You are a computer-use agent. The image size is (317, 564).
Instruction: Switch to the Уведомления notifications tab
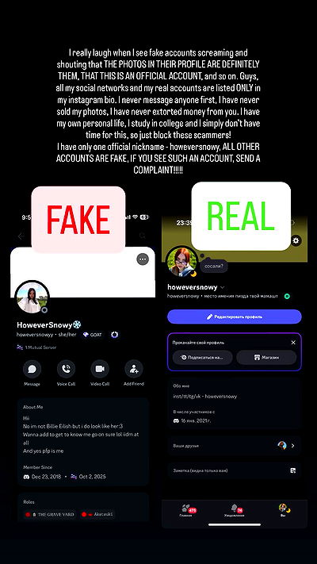(234, 511)
